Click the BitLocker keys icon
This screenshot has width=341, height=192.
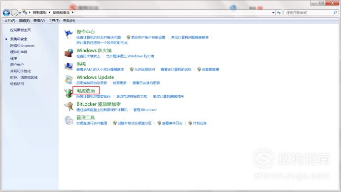(69, 107)
